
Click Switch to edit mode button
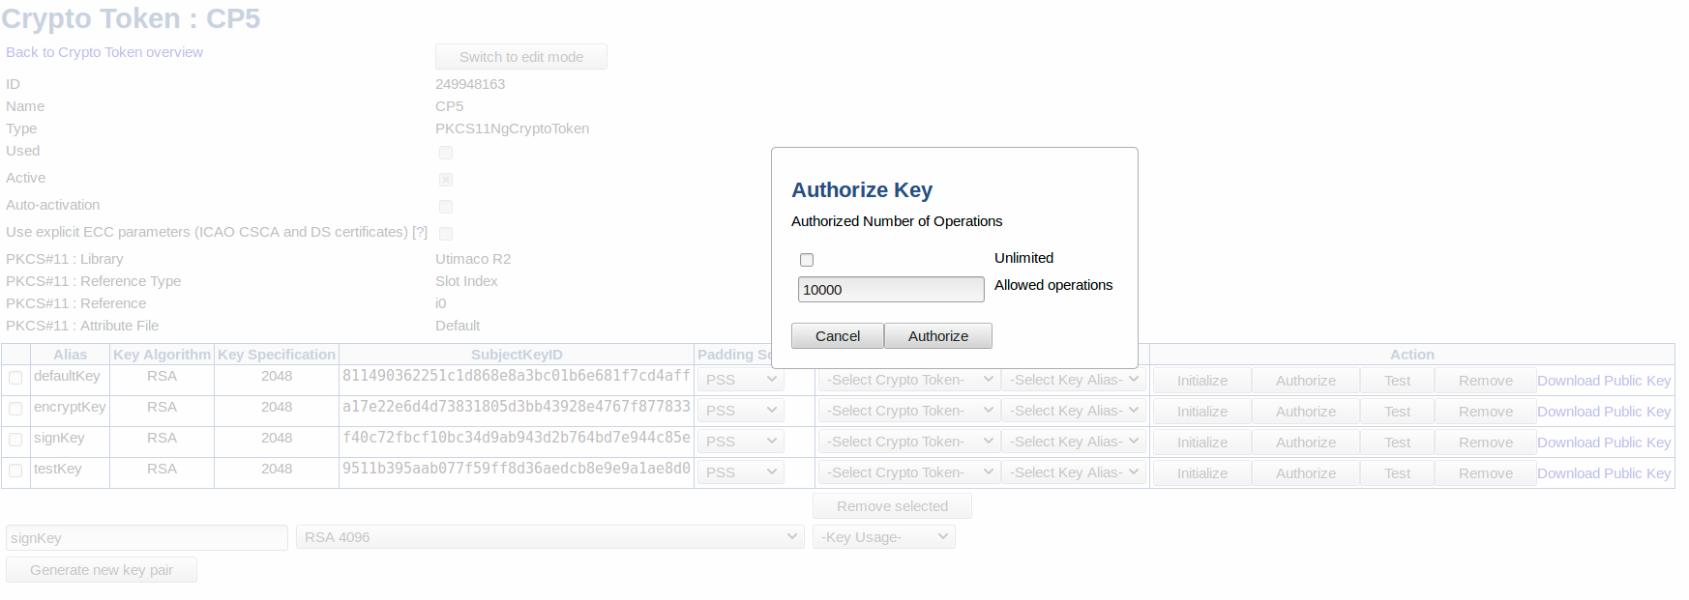(520, 57)
